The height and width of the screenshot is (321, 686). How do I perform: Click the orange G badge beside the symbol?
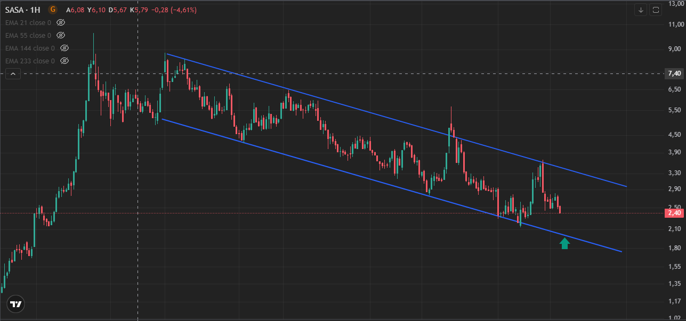point(52,10)
